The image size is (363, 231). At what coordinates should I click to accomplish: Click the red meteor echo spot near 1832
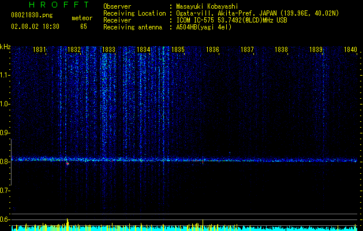68,163
